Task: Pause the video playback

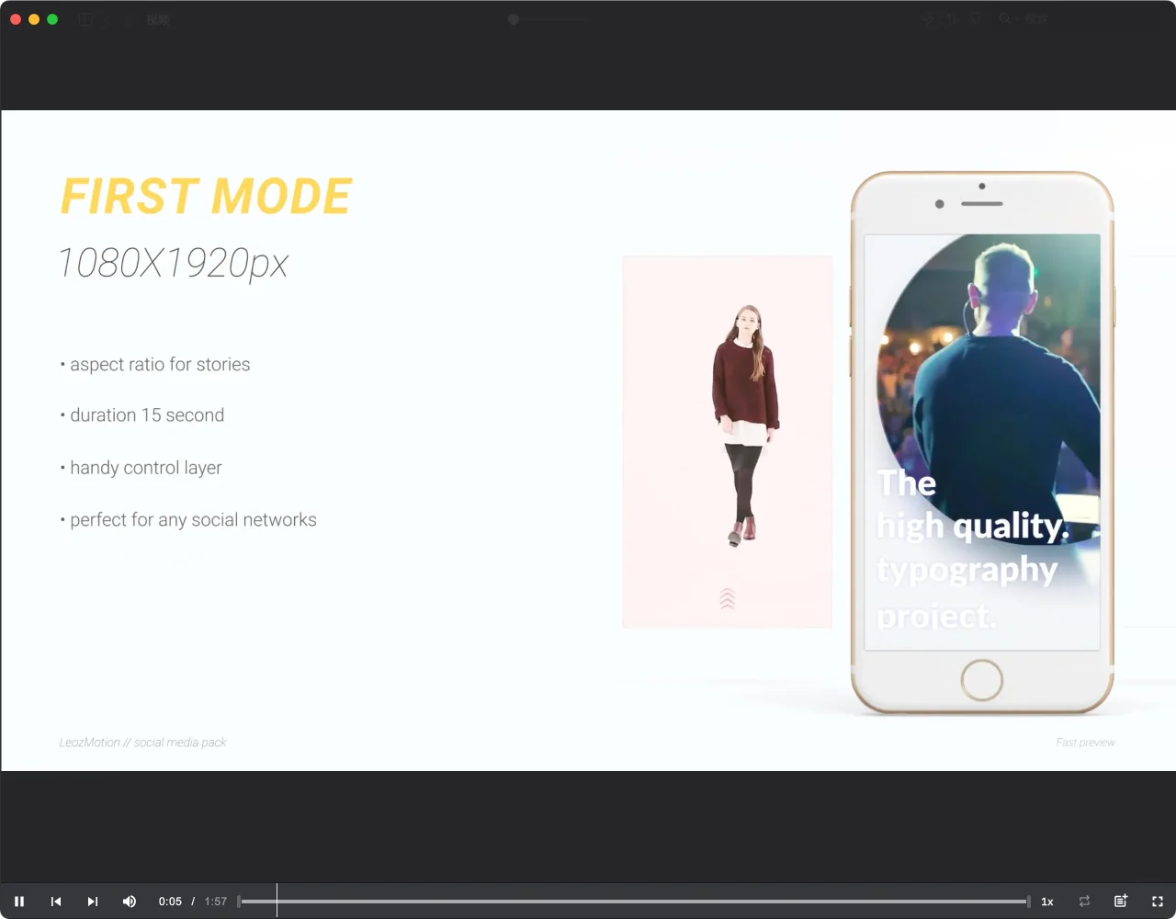Action: [19, 902]
